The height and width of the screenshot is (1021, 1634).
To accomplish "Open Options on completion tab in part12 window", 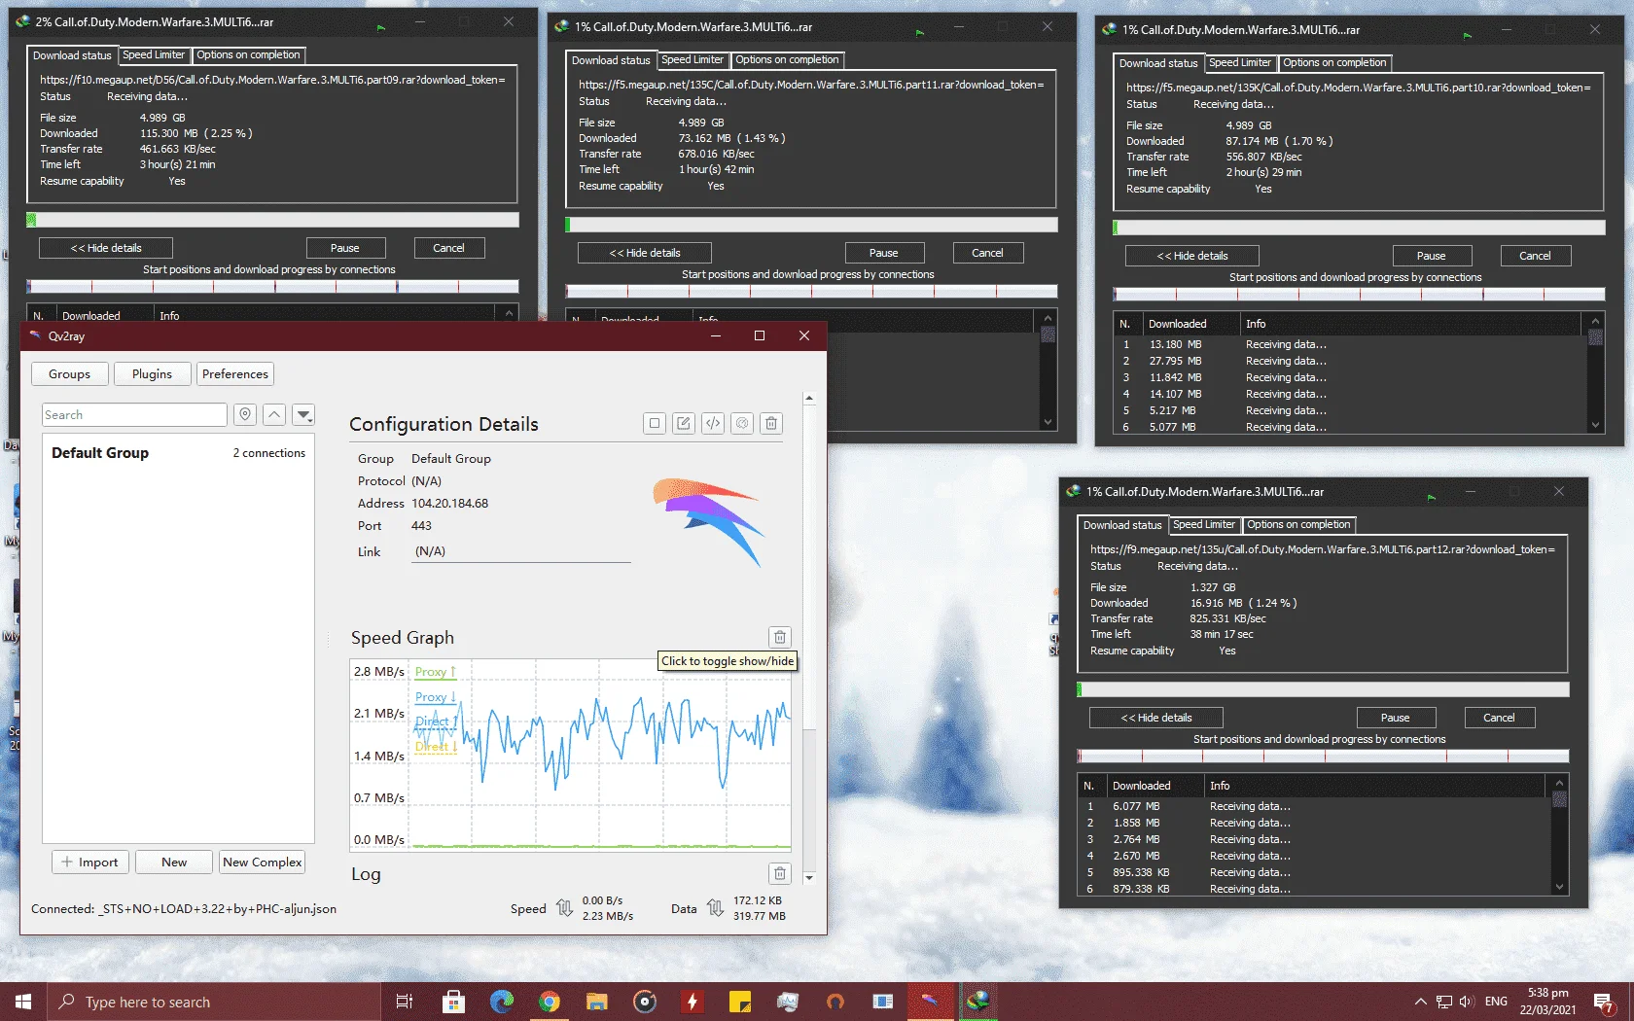I will (1298, 525).
